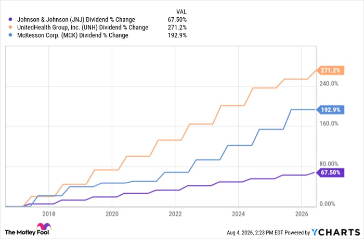Click the 2022 x-axis label
364x239 pixels.
[x=175, y=214]
